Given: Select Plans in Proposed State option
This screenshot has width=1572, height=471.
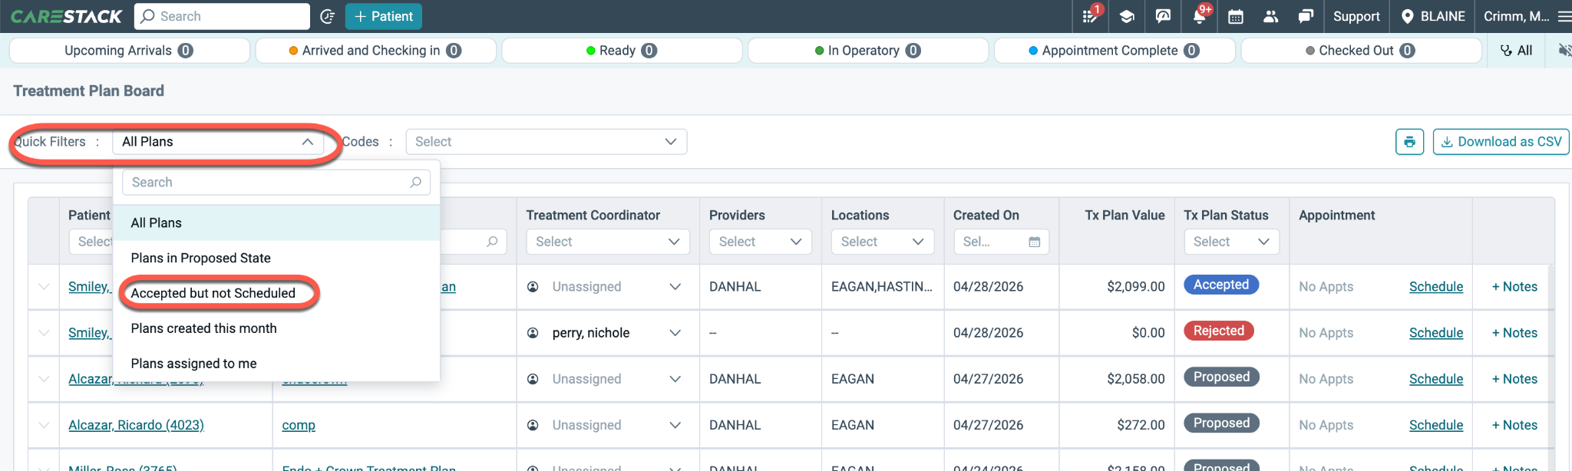Looking at the screenshot, I should [x=276, y=259].
